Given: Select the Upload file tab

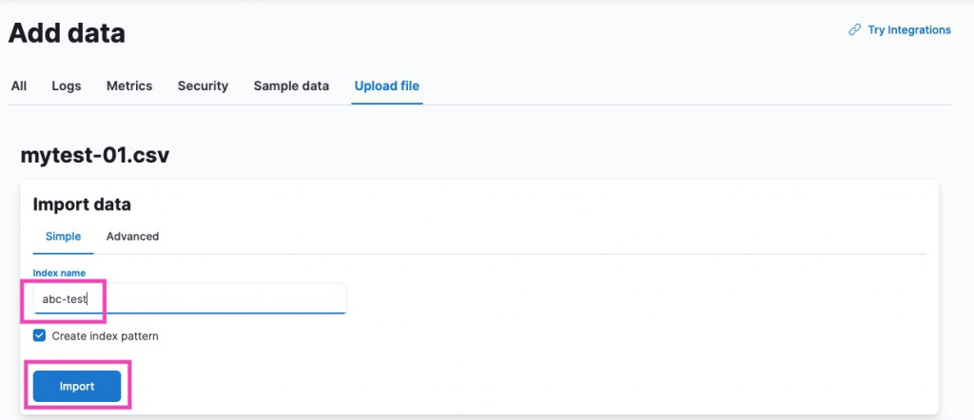Looking at the screenshot, I should 387,86.
